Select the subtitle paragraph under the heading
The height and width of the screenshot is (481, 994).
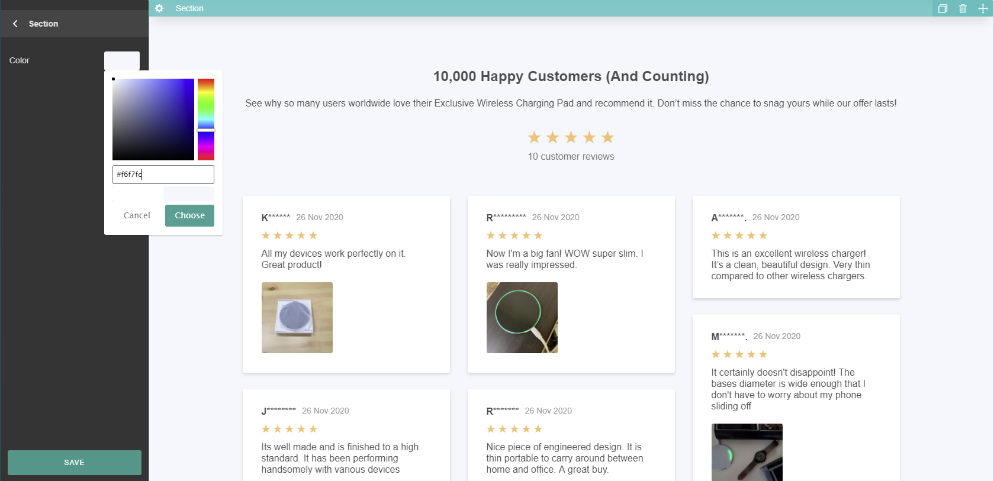[x=571, y=104]
